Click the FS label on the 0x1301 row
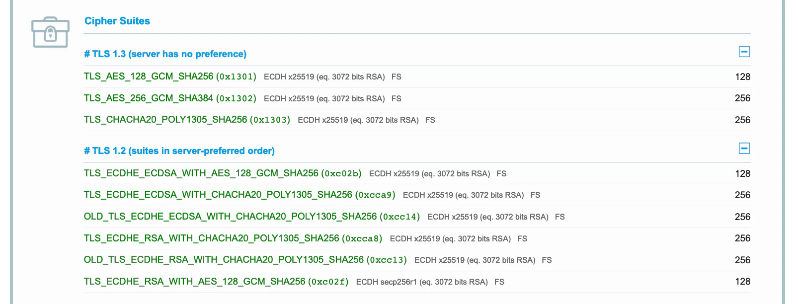This screenshot has height=304, width=798. pos(397,77)
